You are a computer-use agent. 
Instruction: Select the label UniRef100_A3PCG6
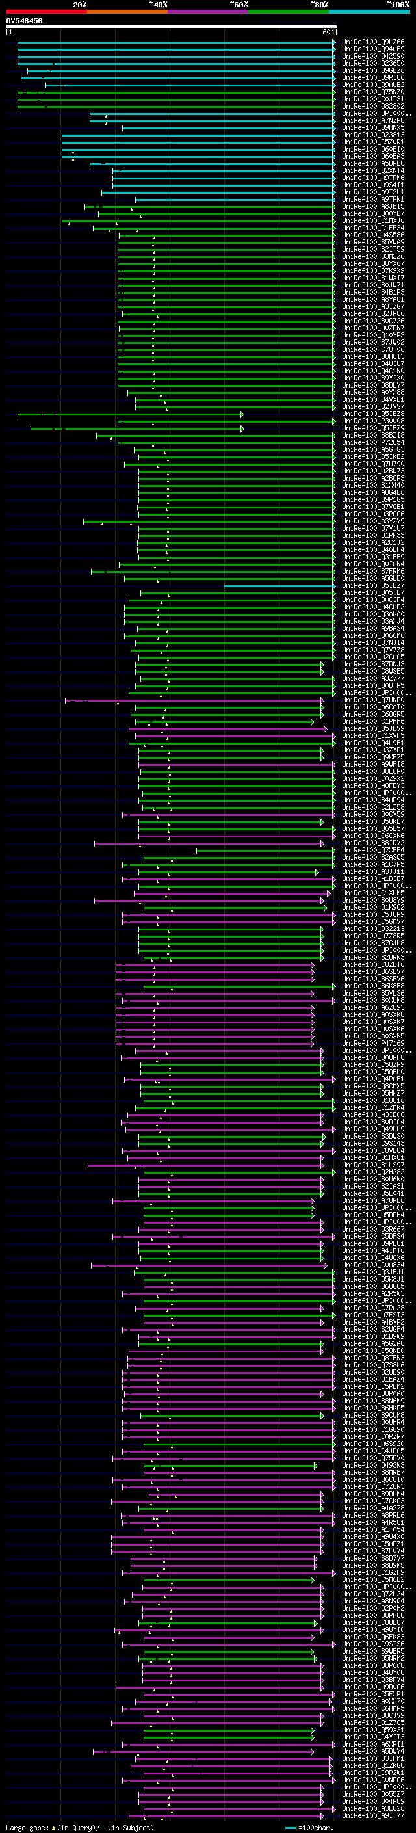[x=372, y=514]
